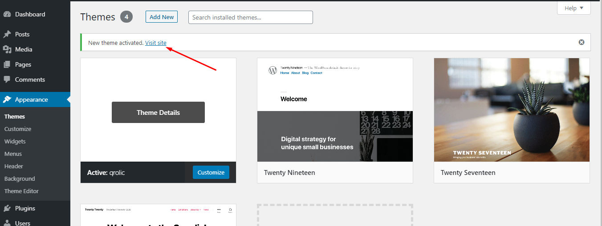The width and height of the screenshot is (602, 226).
Task: Click the Pages icon in sidebar
Action: tap(7, 64)
